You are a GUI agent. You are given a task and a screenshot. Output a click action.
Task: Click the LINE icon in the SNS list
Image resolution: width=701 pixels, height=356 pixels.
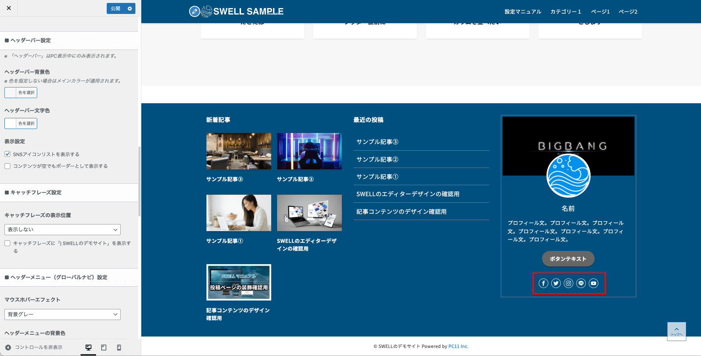[x=581, y=283]
